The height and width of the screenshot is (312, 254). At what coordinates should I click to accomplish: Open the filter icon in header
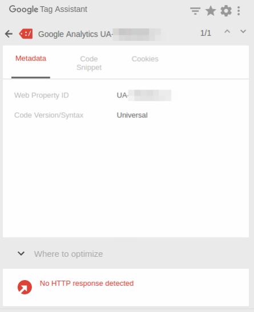coord(195,11)
